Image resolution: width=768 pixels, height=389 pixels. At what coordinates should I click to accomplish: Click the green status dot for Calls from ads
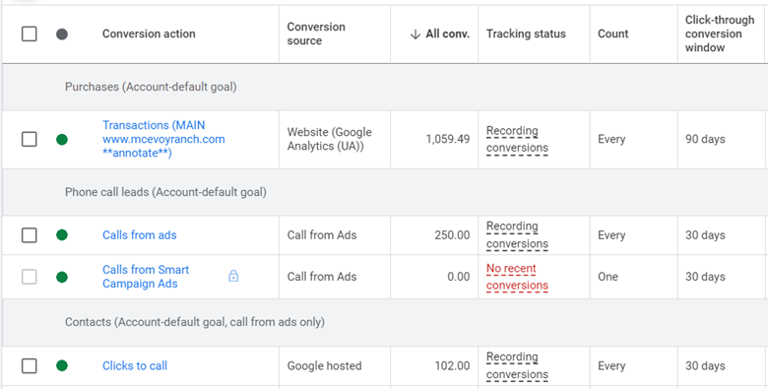[62, 235]
